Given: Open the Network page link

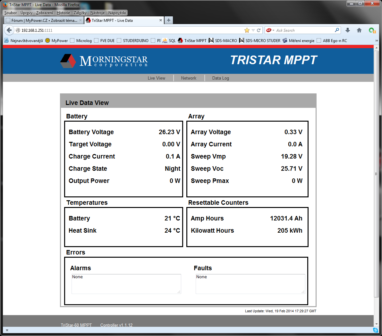Looking at the screenshot, I should [x=189, y=78].
